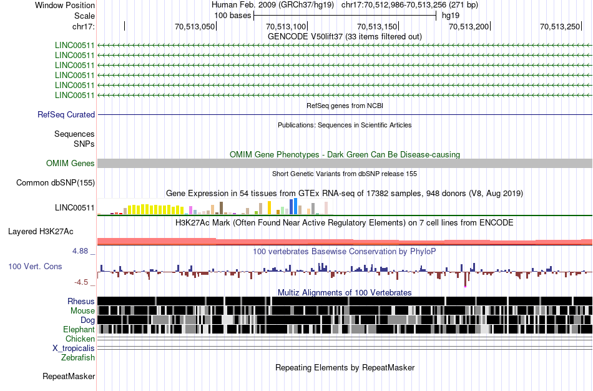Click the Rhesus species label

pos(81,302)
